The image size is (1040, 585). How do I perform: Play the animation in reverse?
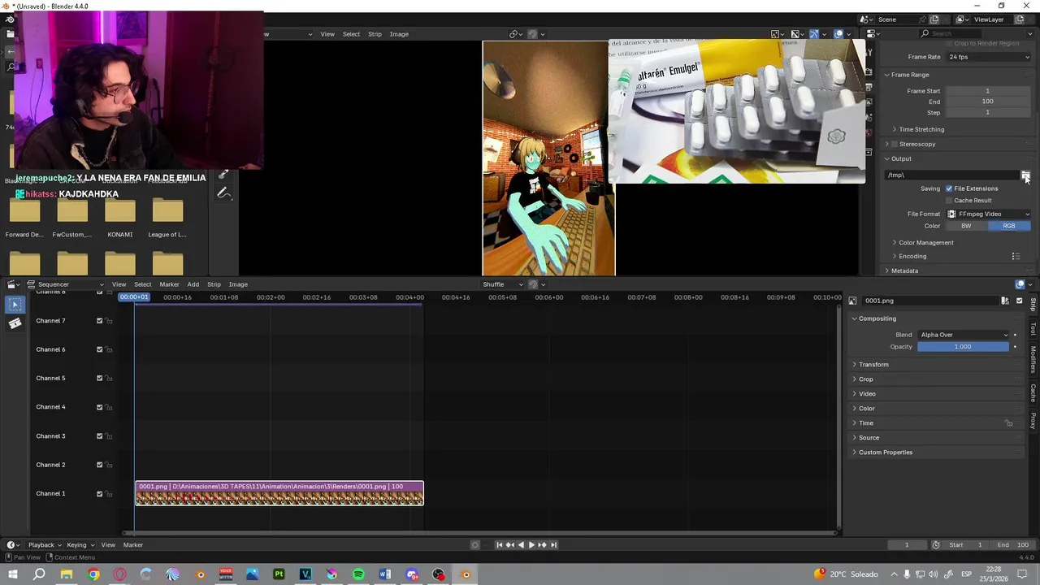[521, 545]
